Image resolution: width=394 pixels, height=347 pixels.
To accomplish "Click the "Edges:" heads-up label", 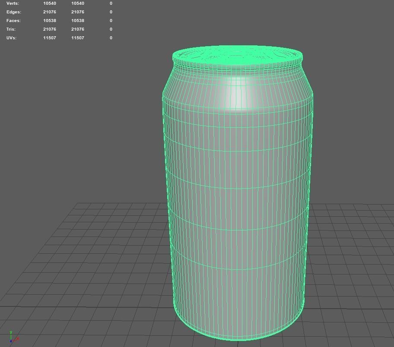I will [x=14, y=12].
